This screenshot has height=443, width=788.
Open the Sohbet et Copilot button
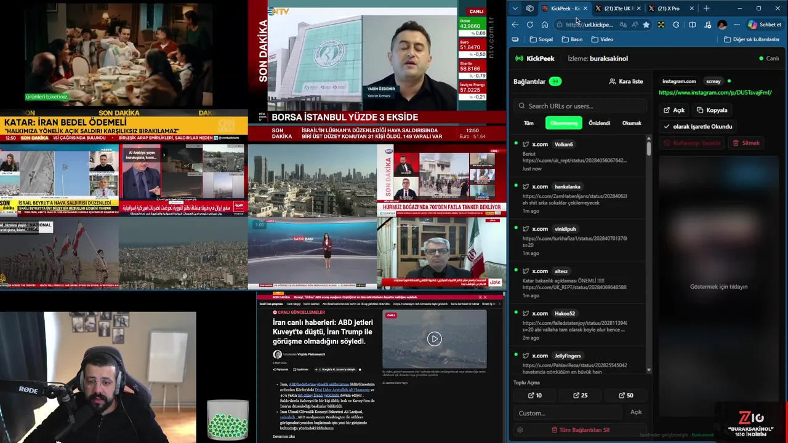tap(765, 25)
